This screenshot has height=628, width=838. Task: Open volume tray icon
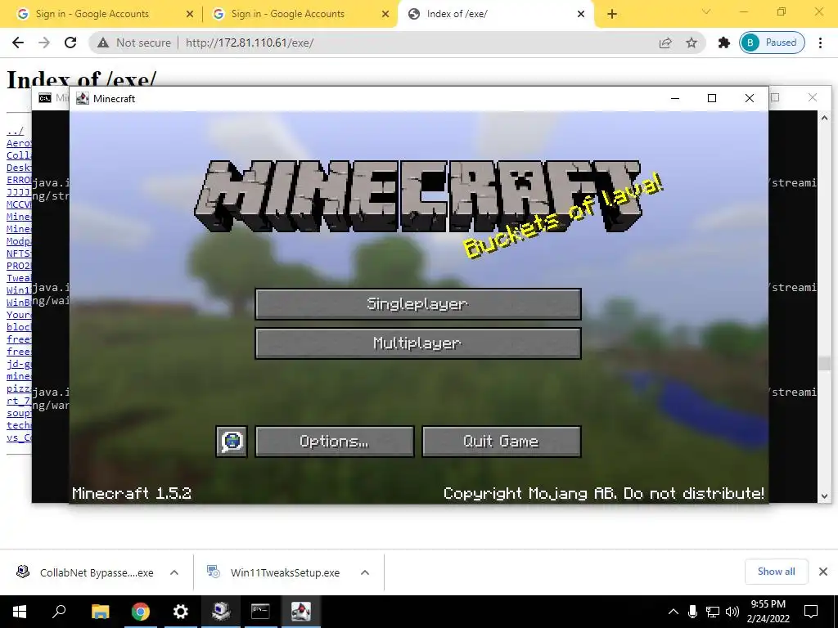[732, 612]
